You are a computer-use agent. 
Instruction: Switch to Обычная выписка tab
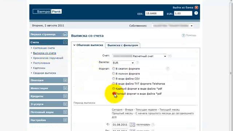coord(88,45)
